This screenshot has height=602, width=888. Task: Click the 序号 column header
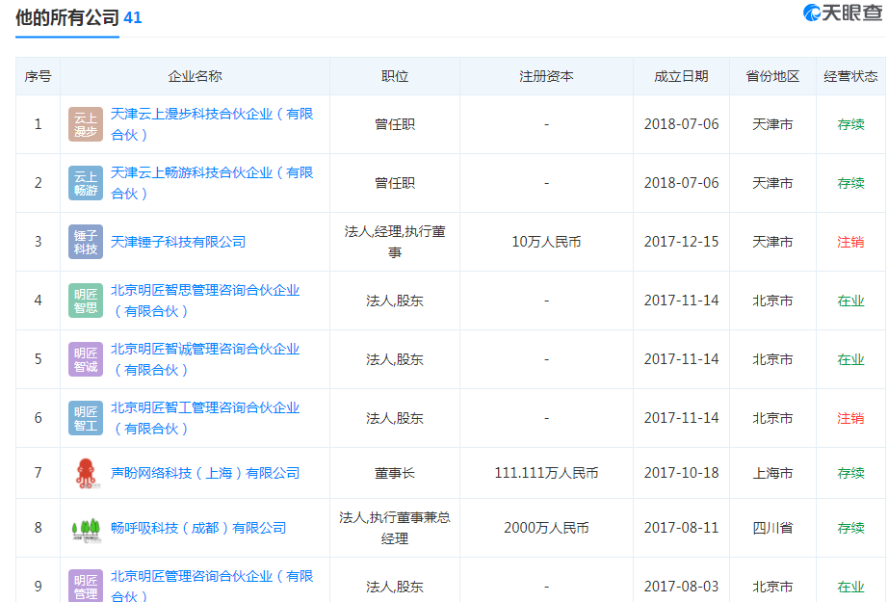pyautogui.click(x=38, y=76)
